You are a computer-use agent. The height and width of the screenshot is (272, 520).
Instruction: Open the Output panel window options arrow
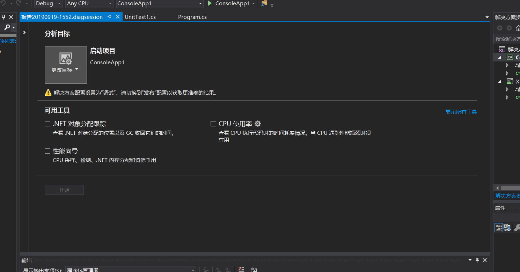click(x=470, y=260)
